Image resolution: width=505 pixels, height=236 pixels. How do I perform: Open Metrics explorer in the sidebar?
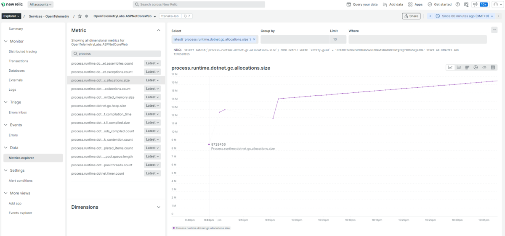pyautogui.click(x=33, y=158)
